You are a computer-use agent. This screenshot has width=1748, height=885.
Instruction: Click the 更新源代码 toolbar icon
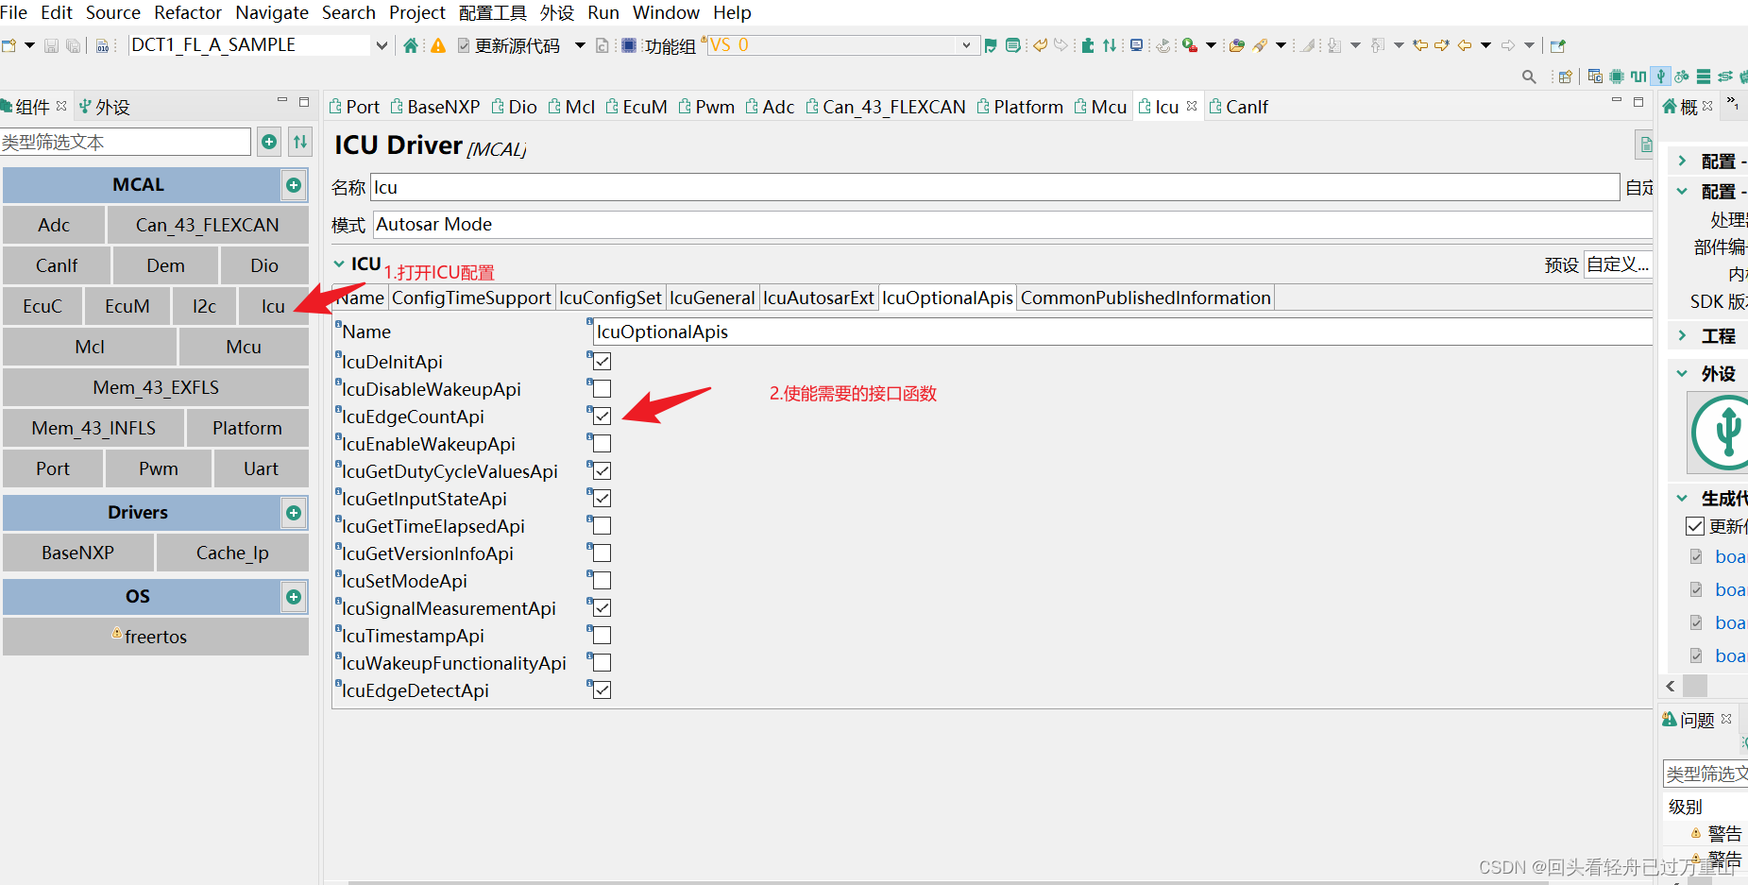pyautogui.click(x=463, y=44)
